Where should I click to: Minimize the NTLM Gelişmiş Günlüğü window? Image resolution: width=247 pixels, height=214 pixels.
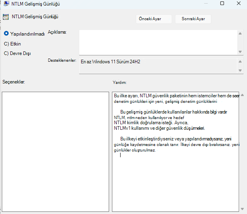206,3
